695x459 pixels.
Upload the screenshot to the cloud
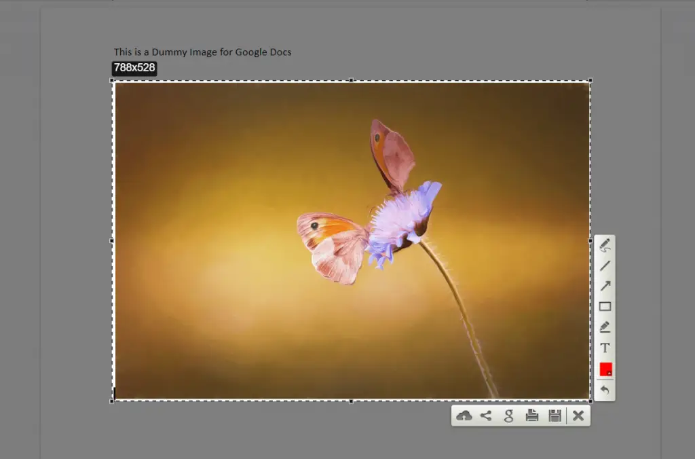point(464,416)
